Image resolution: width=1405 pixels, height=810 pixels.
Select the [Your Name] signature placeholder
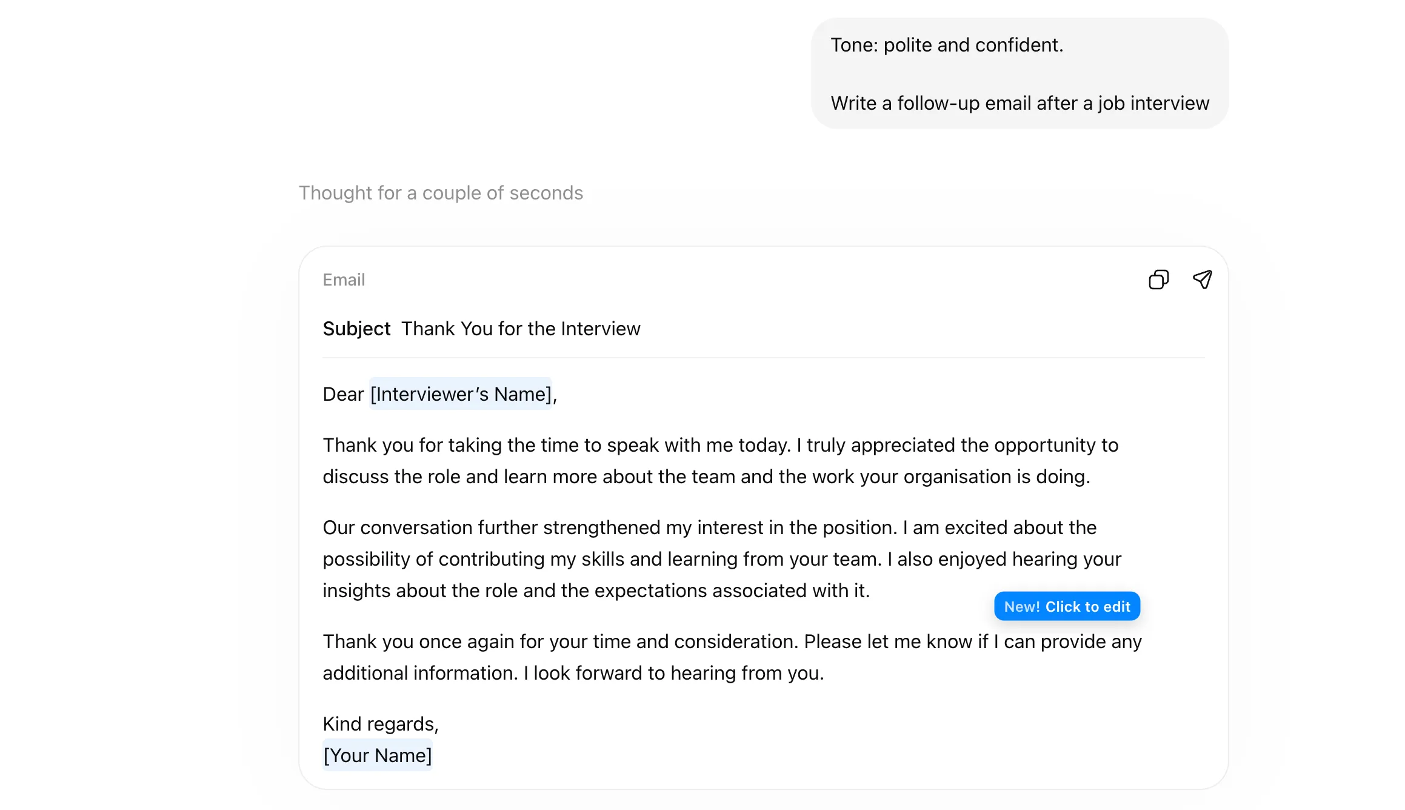tap(378, 755)
